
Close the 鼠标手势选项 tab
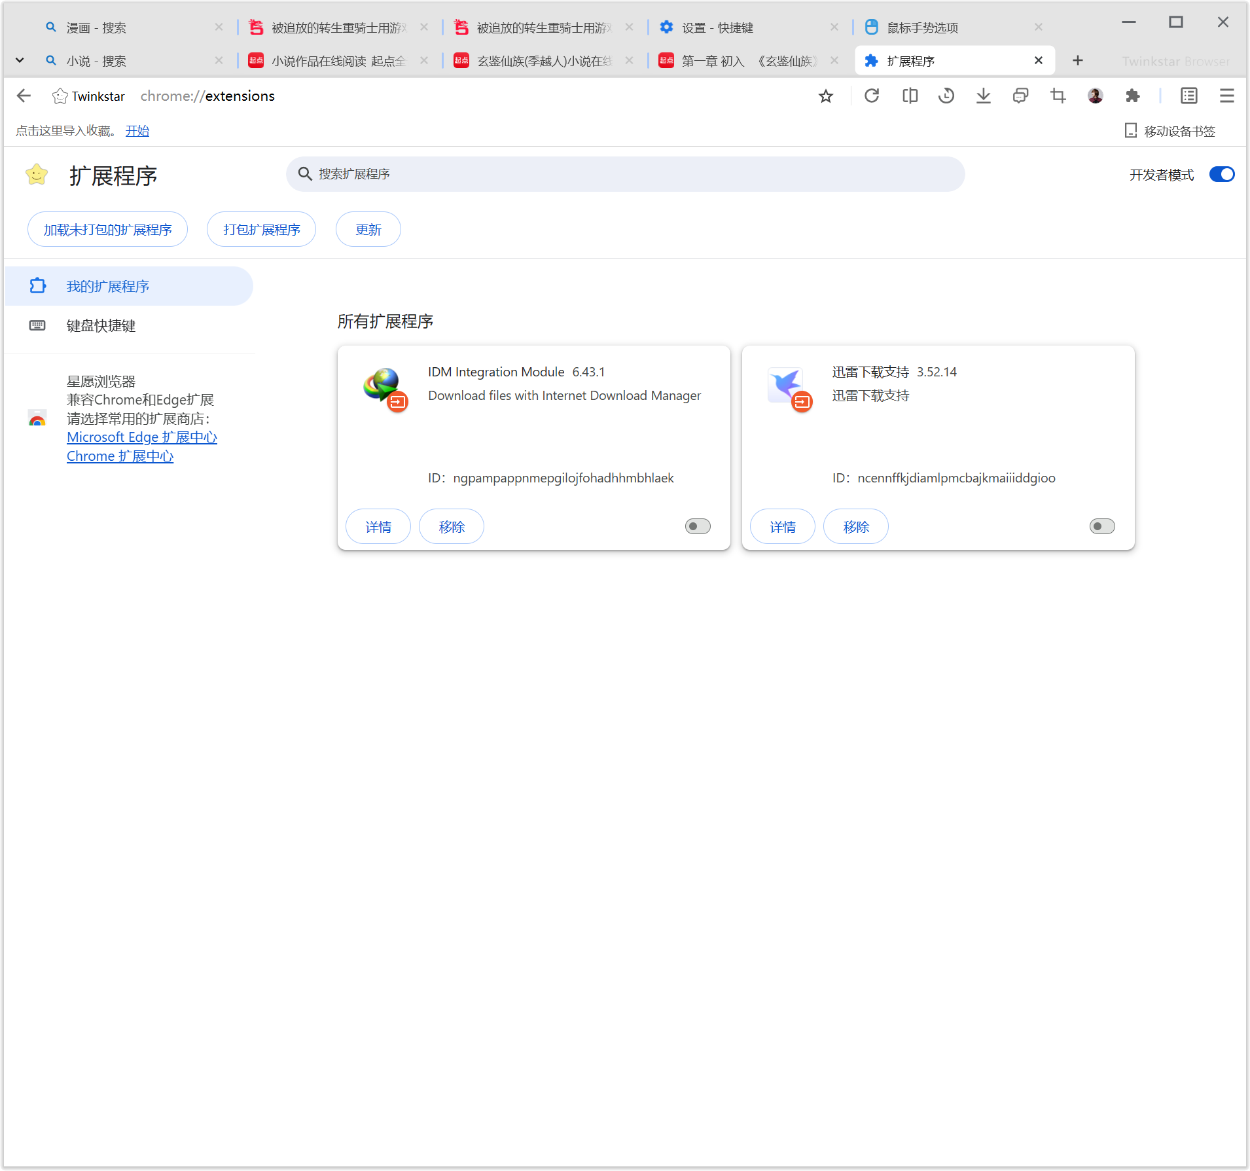coord(1039,27)
